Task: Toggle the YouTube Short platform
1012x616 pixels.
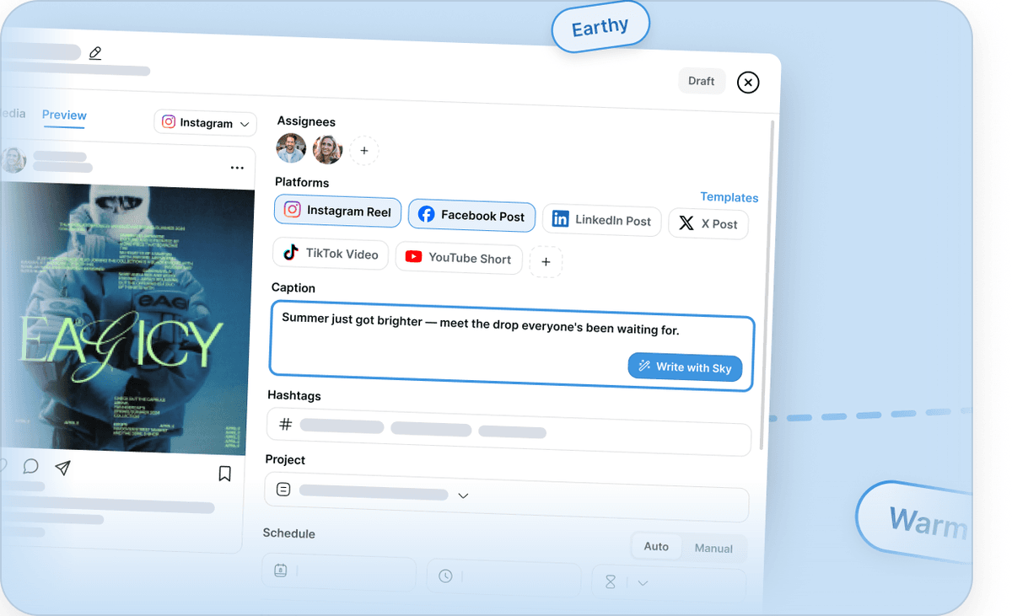Action: pyautogui.click(x=459, y=258)
